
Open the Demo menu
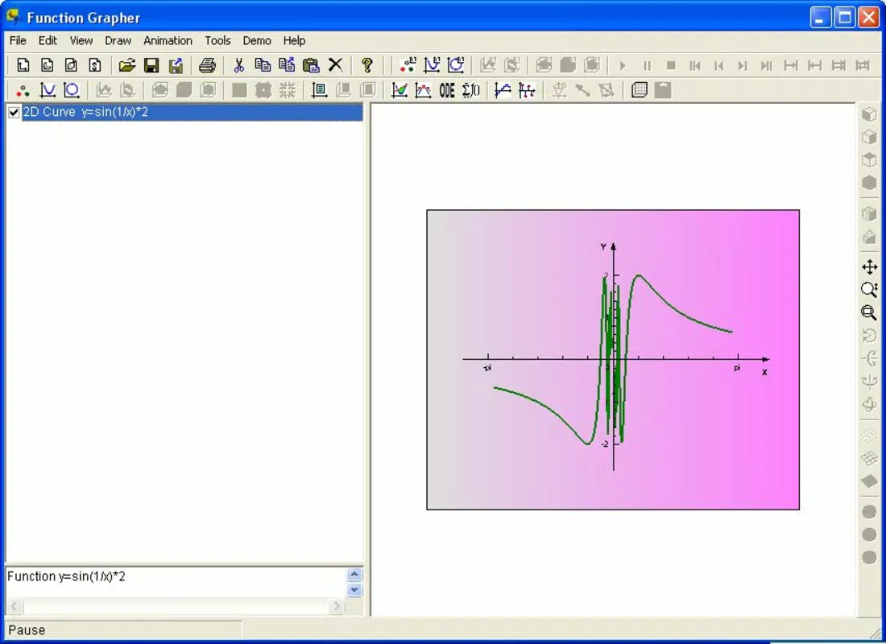257,41
